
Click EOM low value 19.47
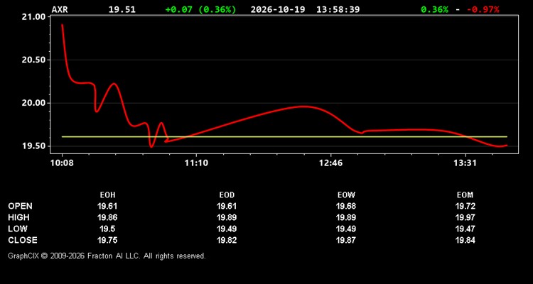[x=465, y=229]
